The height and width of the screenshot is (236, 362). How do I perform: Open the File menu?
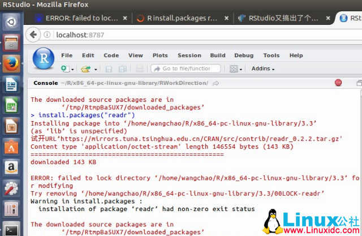pos(67,55)
